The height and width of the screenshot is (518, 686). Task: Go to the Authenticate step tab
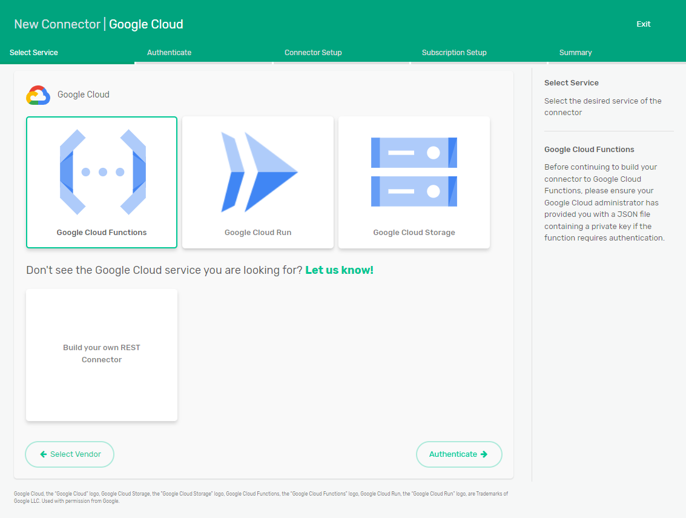click(x=170, y=53)
